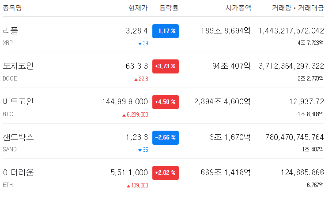Click the blue down arrow under the XRP price
Viewport: 336px width, 198px height.
click(x=140, y=44)
